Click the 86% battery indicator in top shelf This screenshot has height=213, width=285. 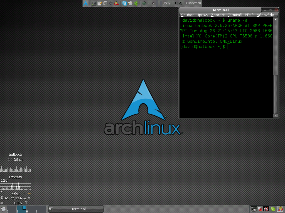click(x=166, y=3)
